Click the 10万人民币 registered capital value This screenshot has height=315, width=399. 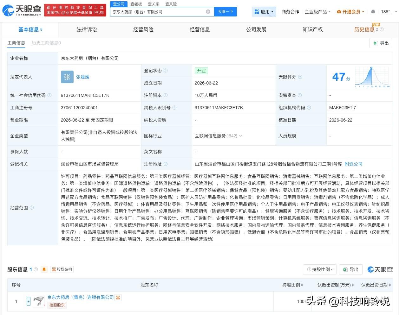pyautogui.click(x=206, y=95)
